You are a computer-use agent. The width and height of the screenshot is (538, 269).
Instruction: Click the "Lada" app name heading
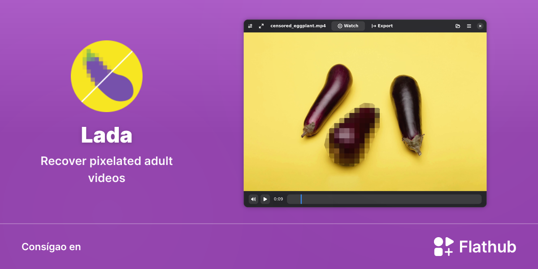tap(107, 135)
